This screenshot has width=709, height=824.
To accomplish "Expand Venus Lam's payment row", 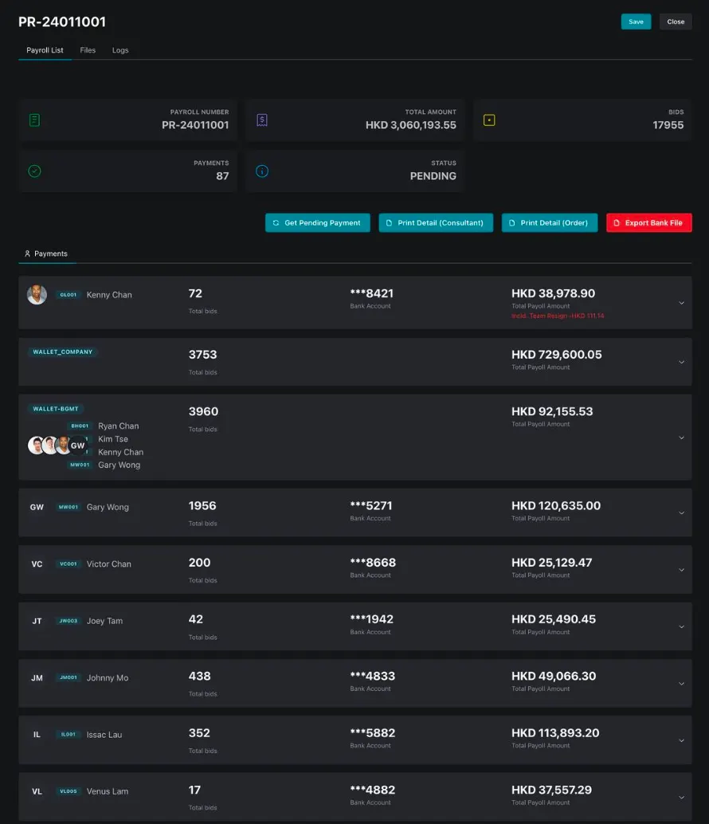I will [x=681, y=797].
